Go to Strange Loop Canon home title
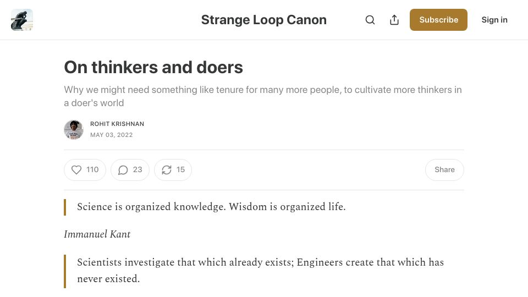Viewport: 528px width, 297px height. (264, 20)
